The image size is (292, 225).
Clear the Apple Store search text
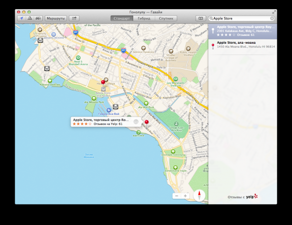pyautogui.click(x=272, y=18)
